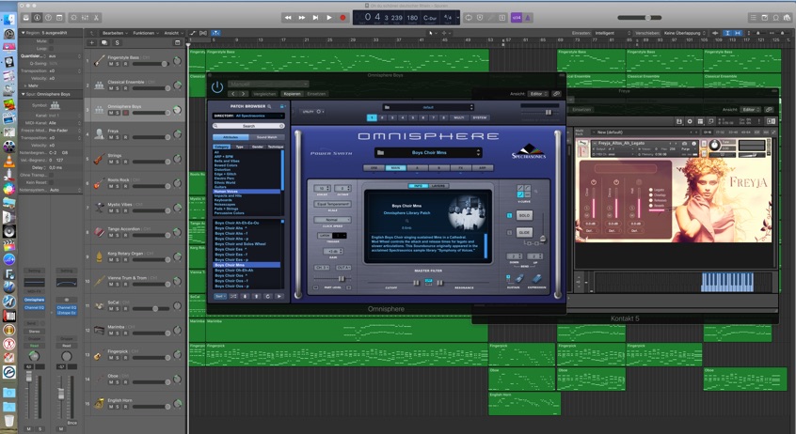The image size is (796, 434).
Task: Click the SOLO button in Omnisphere
Action: coord(524,215)
